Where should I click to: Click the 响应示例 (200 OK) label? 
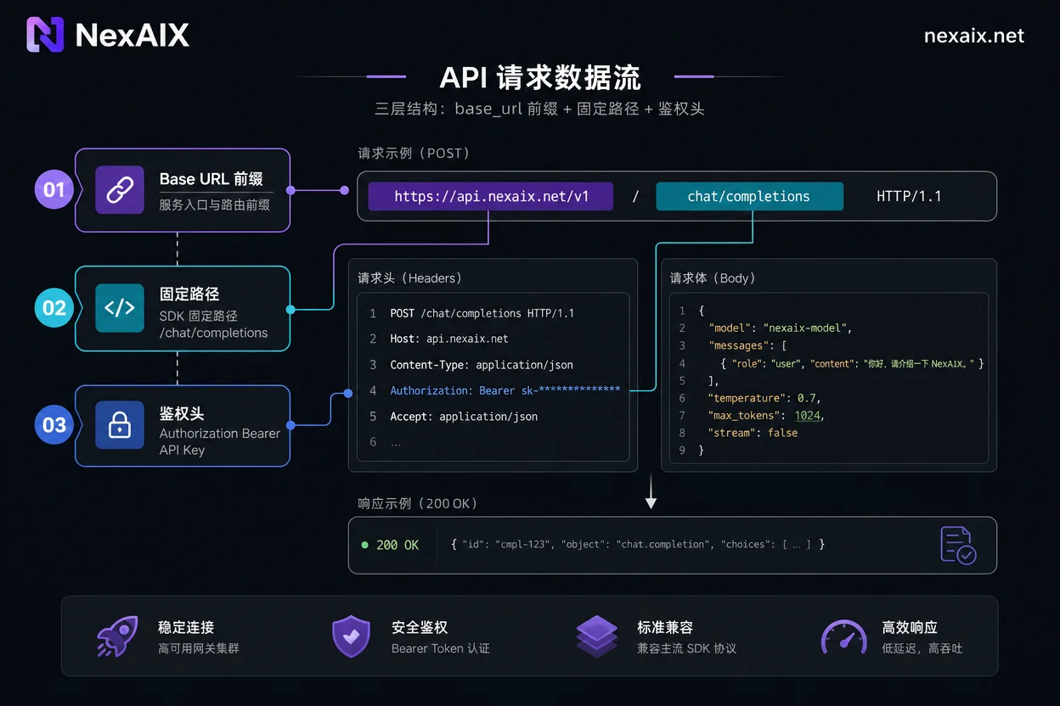pos(418,503)
